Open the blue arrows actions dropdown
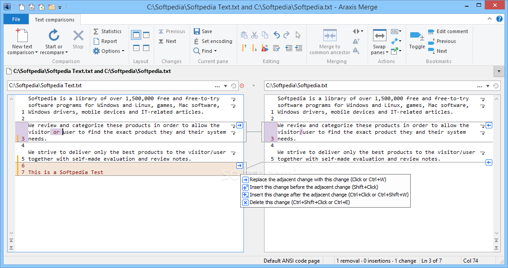508x268 pixels. tap(396, 41)
